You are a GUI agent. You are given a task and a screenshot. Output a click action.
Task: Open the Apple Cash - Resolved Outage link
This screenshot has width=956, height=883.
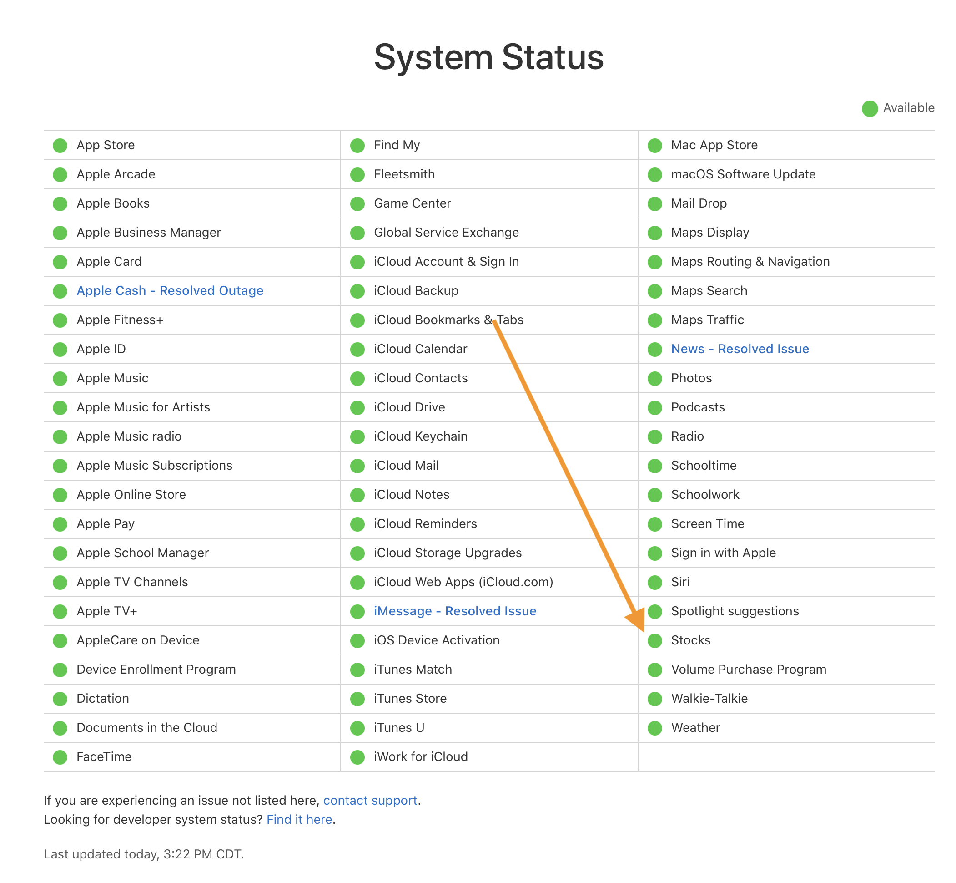coord(170,290)
